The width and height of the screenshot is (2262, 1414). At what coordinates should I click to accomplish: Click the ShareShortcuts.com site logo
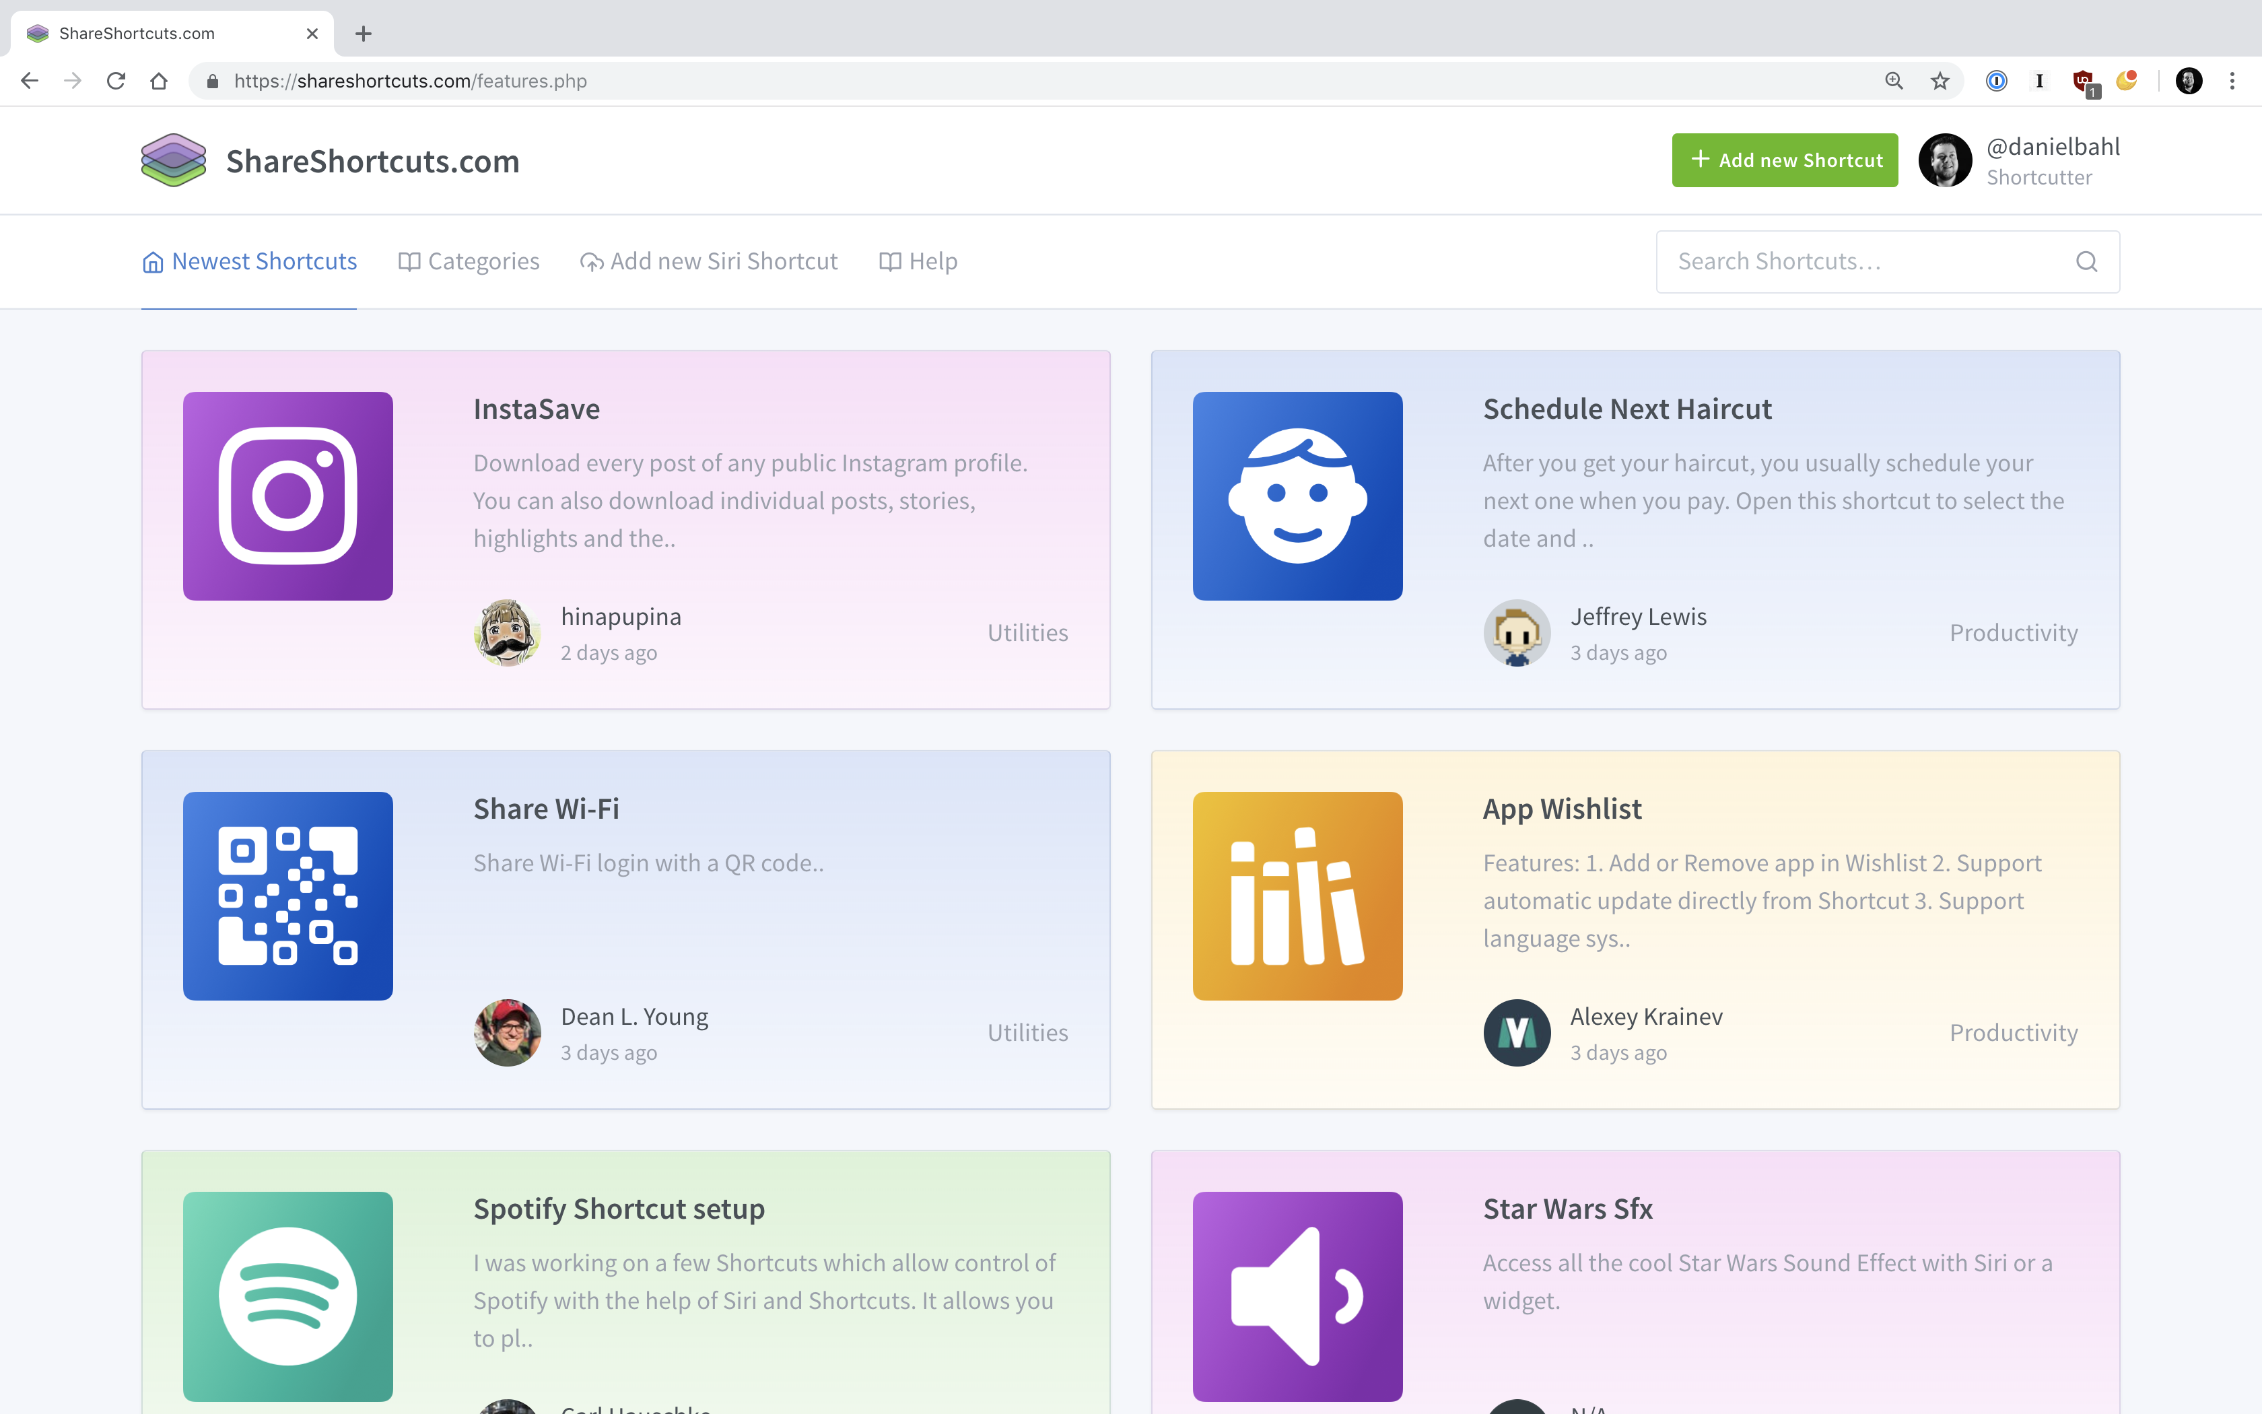coord(173,160)
